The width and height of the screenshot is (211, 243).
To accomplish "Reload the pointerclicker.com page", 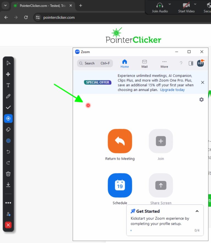I will click(x=26, y=17).
